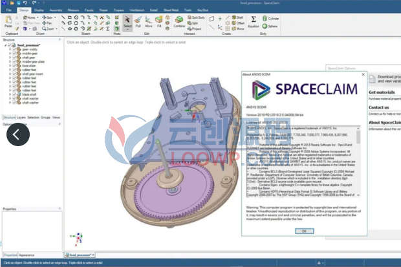Create a Sphere body

pos(270,26)
